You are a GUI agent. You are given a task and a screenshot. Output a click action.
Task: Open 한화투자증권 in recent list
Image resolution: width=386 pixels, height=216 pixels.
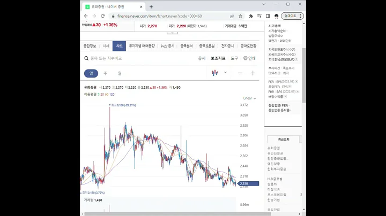(x=277, y=169)
